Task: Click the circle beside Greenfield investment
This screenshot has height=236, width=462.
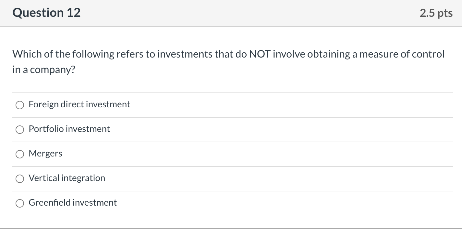Action: (x=20, y=203)
